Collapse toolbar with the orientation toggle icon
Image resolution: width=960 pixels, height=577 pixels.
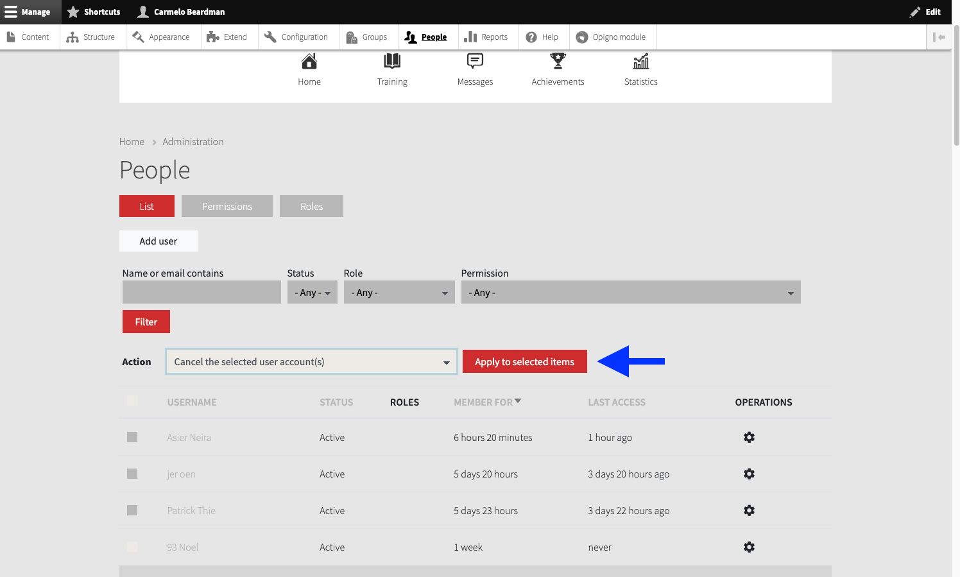pos(939,37)
